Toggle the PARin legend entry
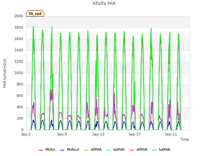The width and height of the screenshot is (209, 156). 47,149
